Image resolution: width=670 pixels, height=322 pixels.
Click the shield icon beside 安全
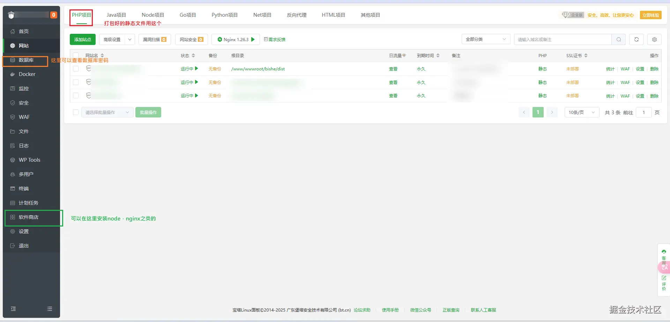click(13, 103)
